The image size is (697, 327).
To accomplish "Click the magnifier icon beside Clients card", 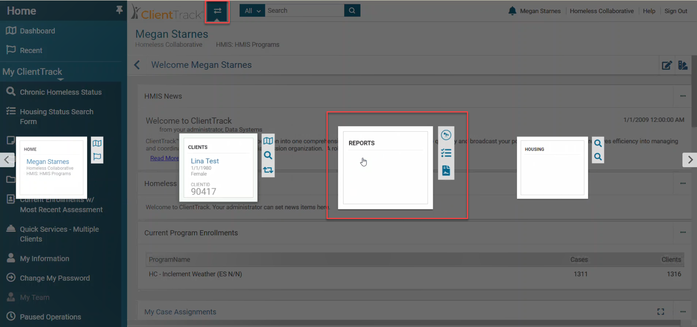I will tap(268, 155).
